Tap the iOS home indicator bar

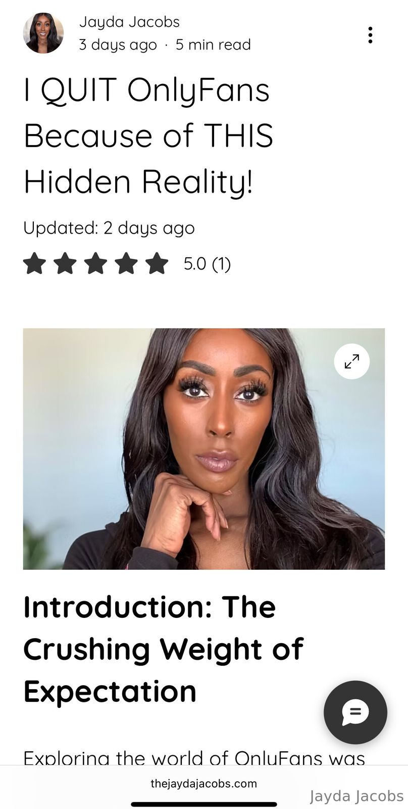point(204,804)
